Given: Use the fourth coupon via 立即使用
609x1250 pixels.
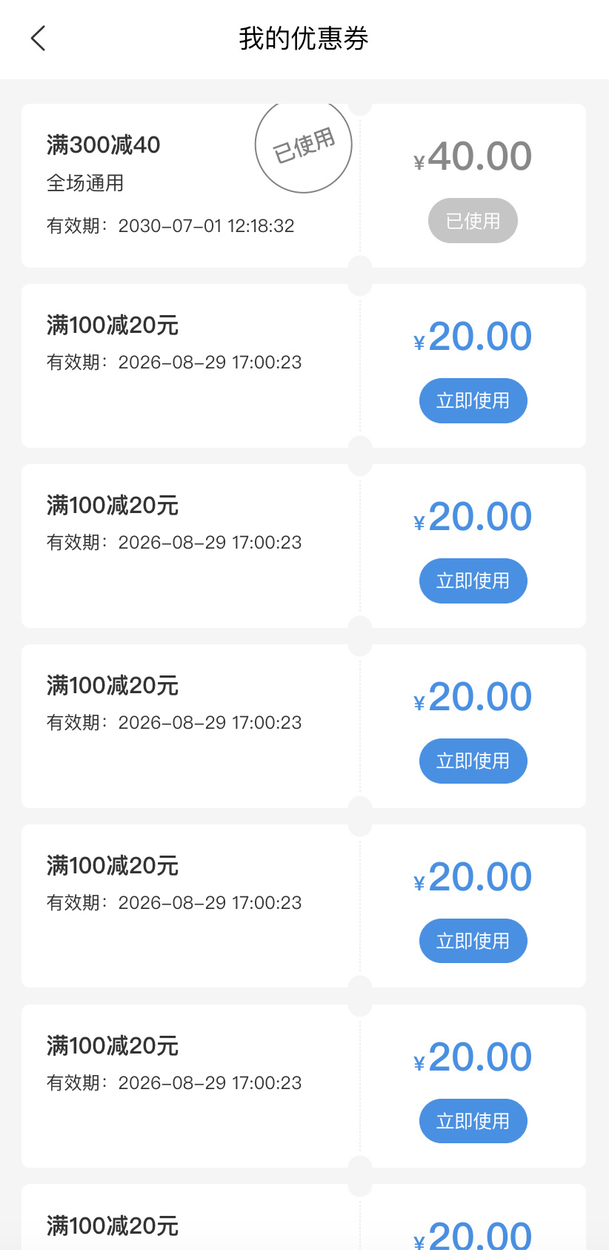Looking at the screenshot, I should tap(473, 761).
